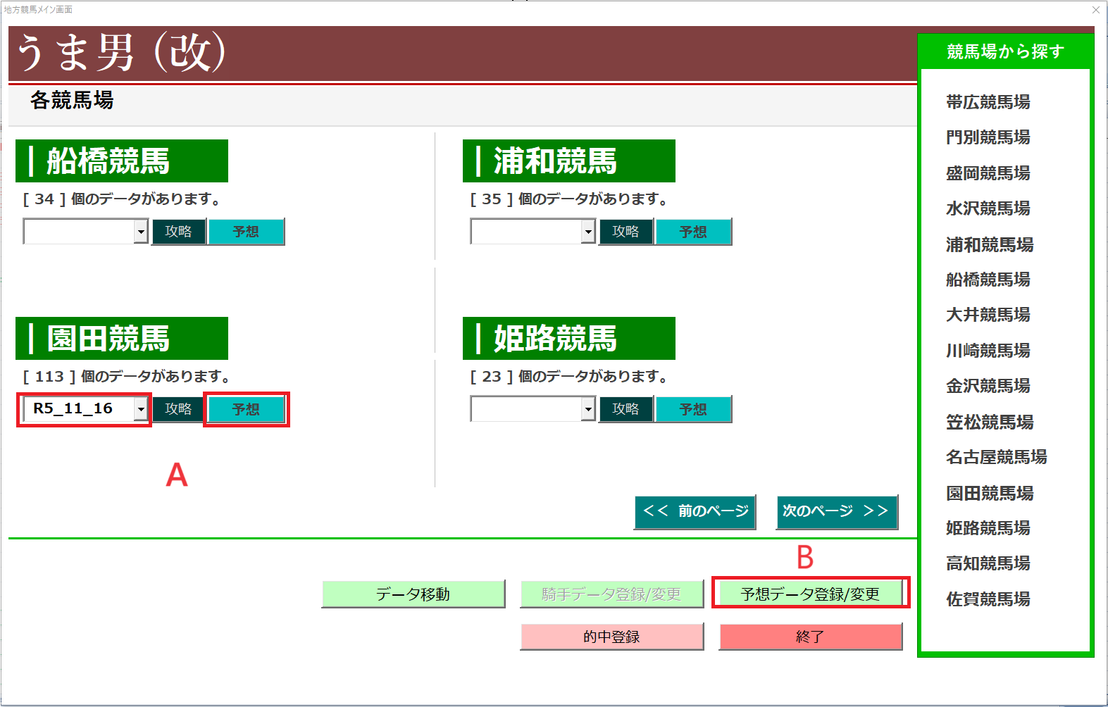Open the 園田競馬 R5_11_16 dropdown arrow
This screenshot has height=707, width=1108.
(141, 409)
